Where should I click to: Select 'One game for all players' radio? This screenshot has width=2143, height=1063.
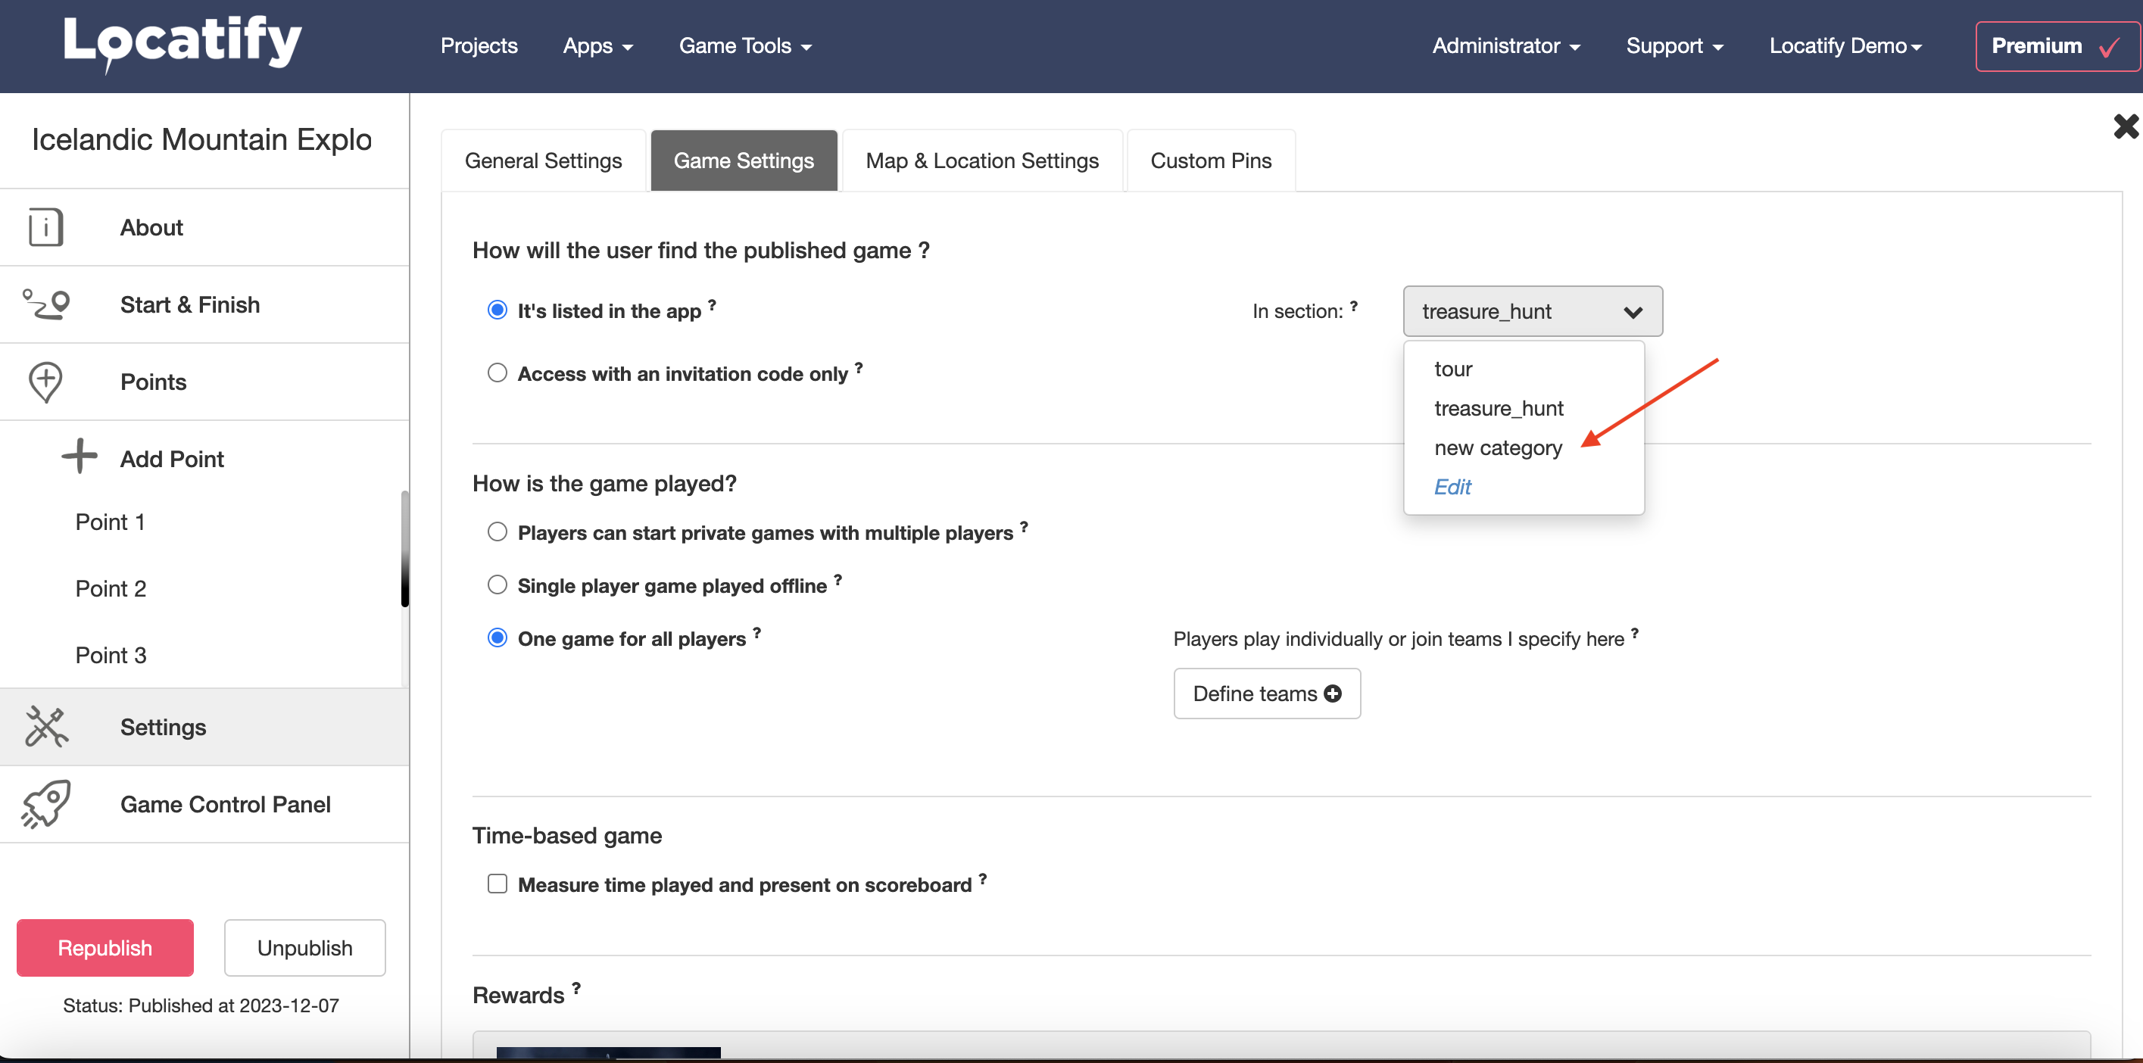[x=498, y=637]
